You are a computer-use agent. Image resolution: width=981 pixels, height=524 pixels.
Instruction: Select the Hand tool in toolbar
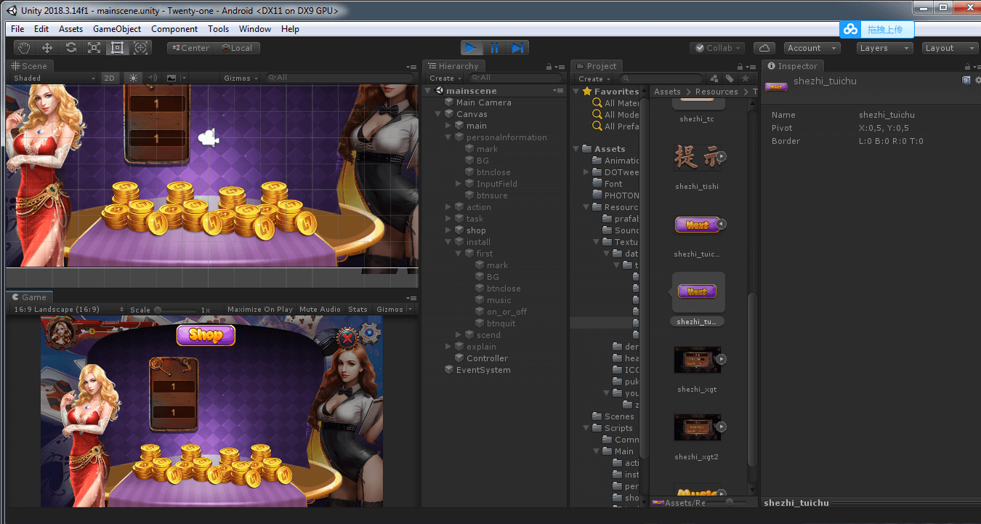pos(25,48)
